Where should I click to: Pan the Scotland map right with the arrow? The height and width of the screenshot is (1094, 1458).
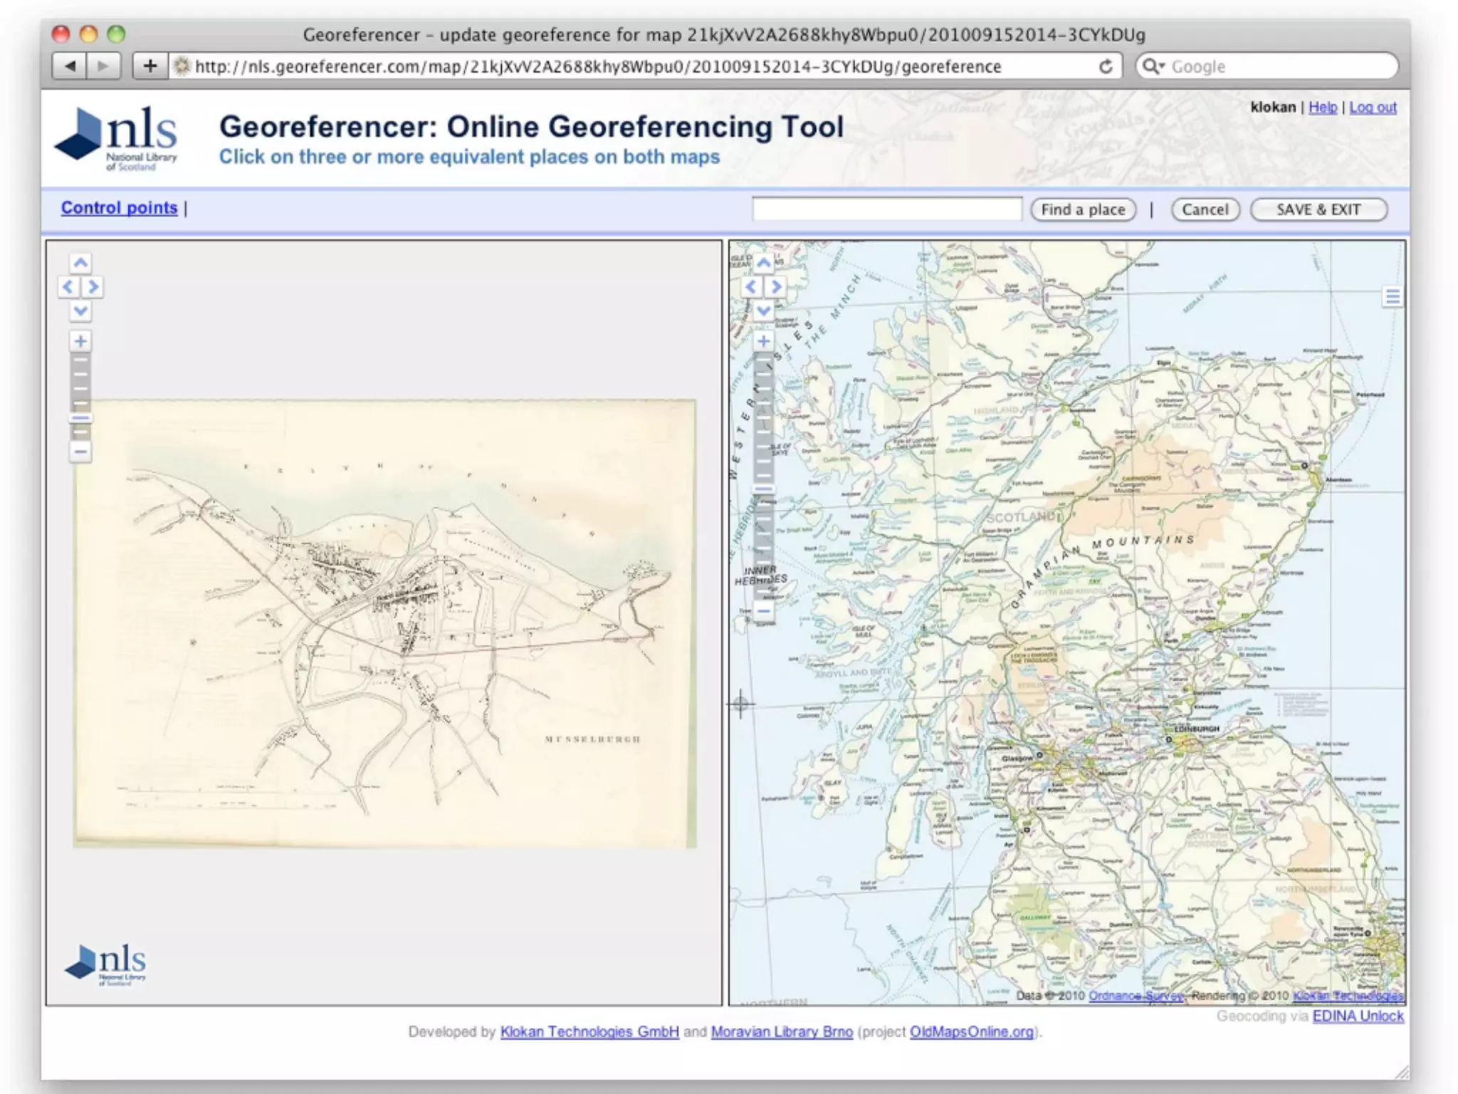[x=776, y=287]
